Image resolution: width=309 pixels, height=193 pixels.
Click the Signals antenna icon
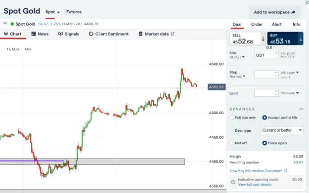point(60,34)
